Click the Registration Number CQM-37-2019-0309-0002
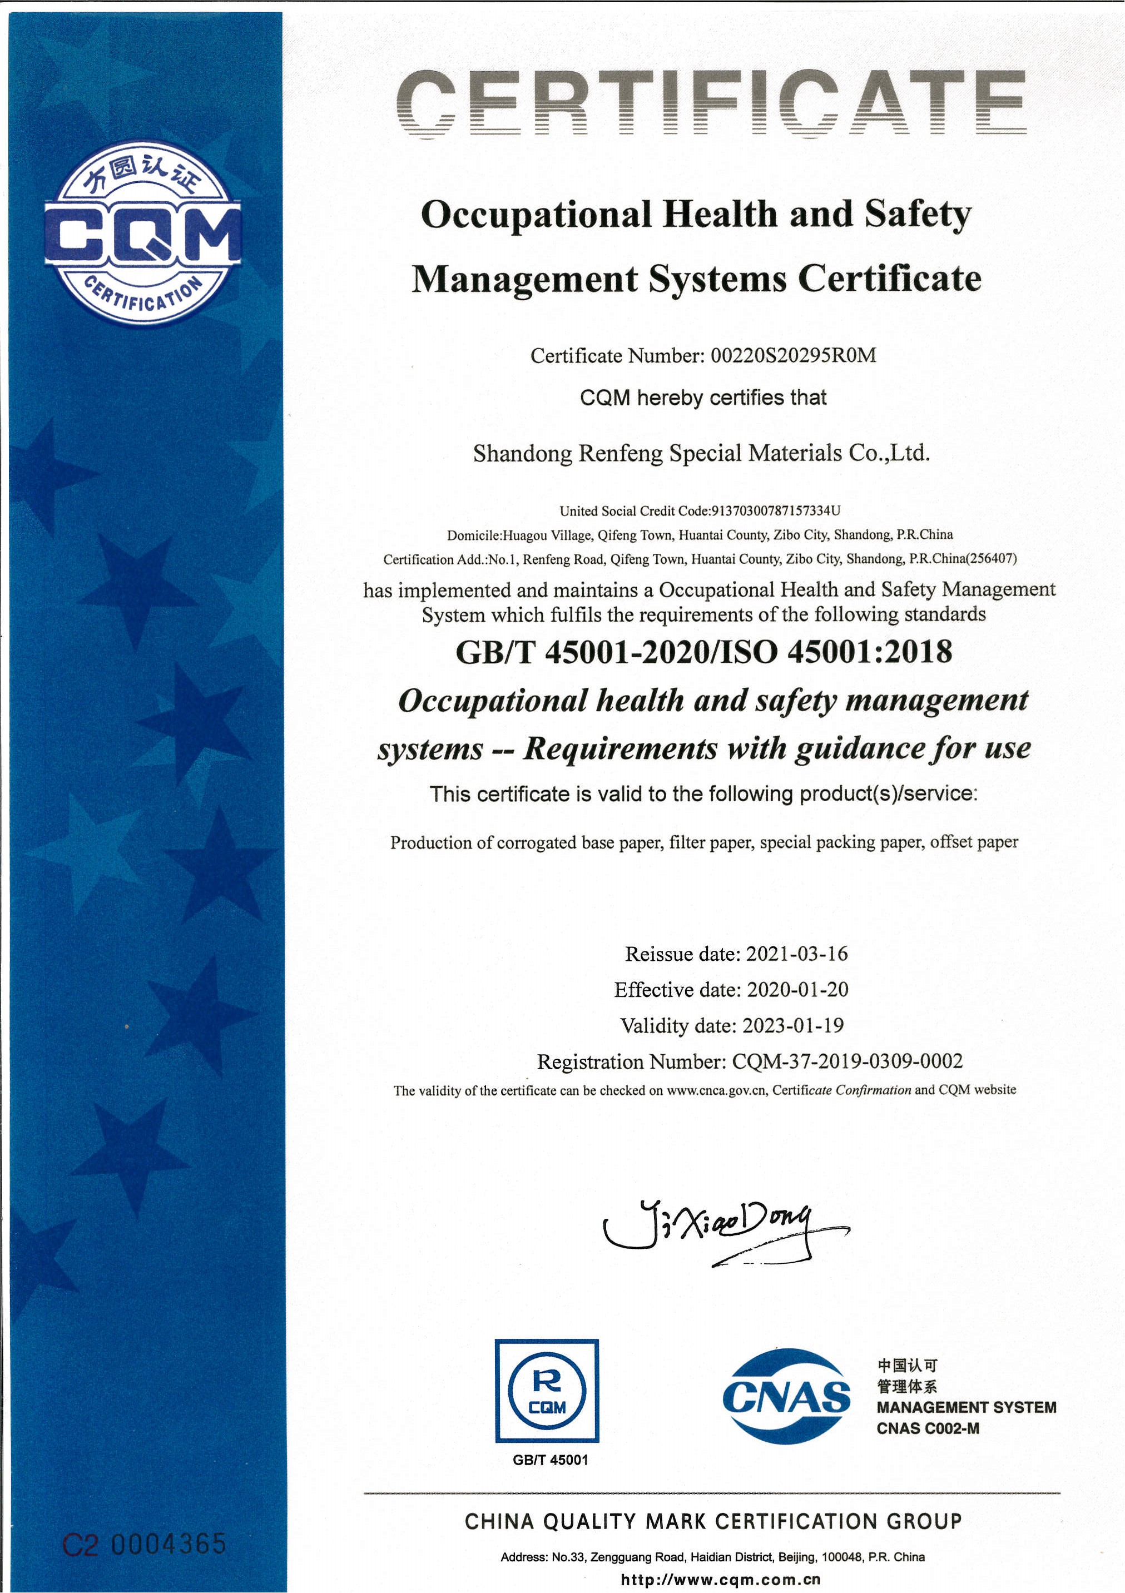This screenshot has width=1125, height=1593. 750,1061
